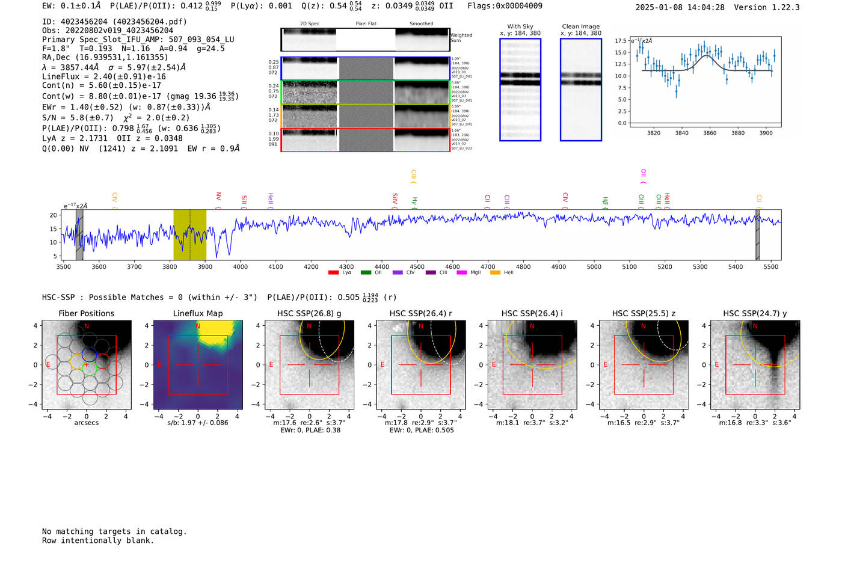
Task: Click the Lyα red legend swatch
Action: [333, 272]
